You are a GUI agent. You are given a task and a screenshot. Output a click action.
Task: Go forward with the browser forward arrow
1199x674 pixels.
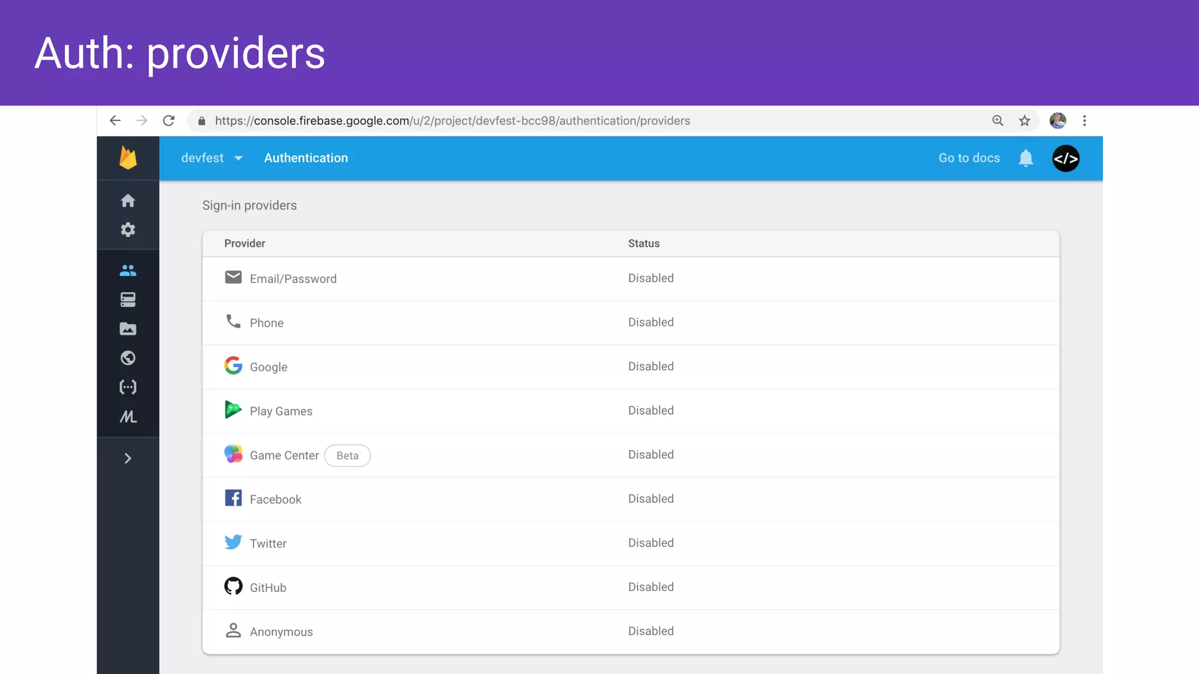[142, 121]
